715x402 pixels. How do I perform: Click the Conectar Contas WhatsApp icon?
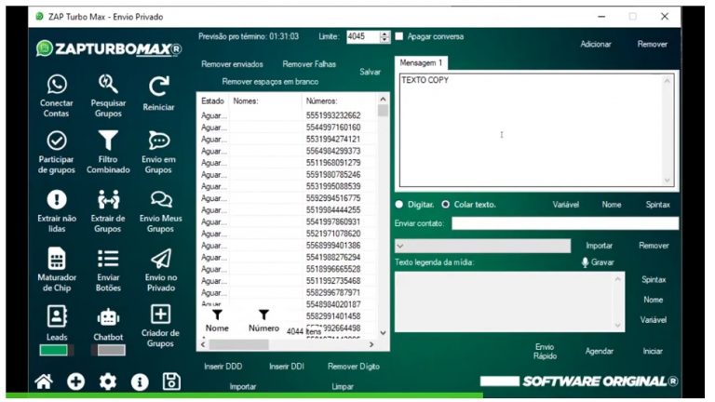[x=57, y=85]
